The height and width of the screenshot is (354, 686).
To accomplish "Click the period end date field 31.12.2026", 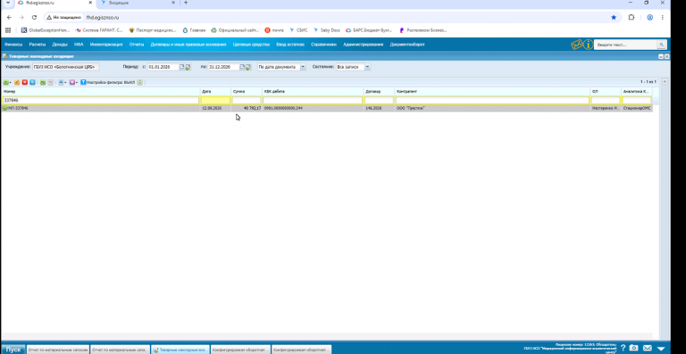I will click(223, 67).
